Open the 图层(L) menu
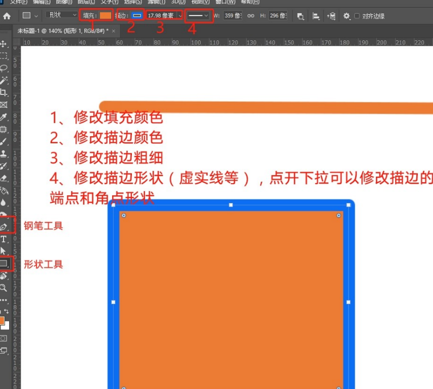The height and width of the screenshot is (389, 433). pyautogui.click(x=86, y=2)
